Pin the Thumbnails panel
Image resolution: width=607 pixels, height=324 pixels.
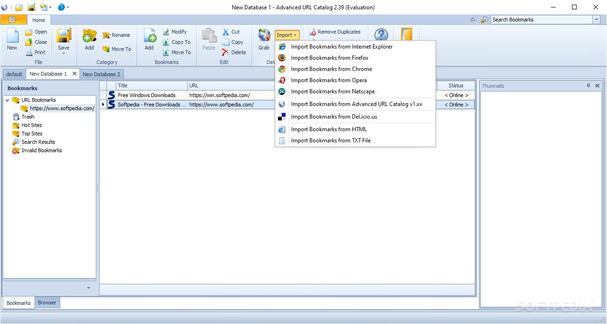point(589,86)
